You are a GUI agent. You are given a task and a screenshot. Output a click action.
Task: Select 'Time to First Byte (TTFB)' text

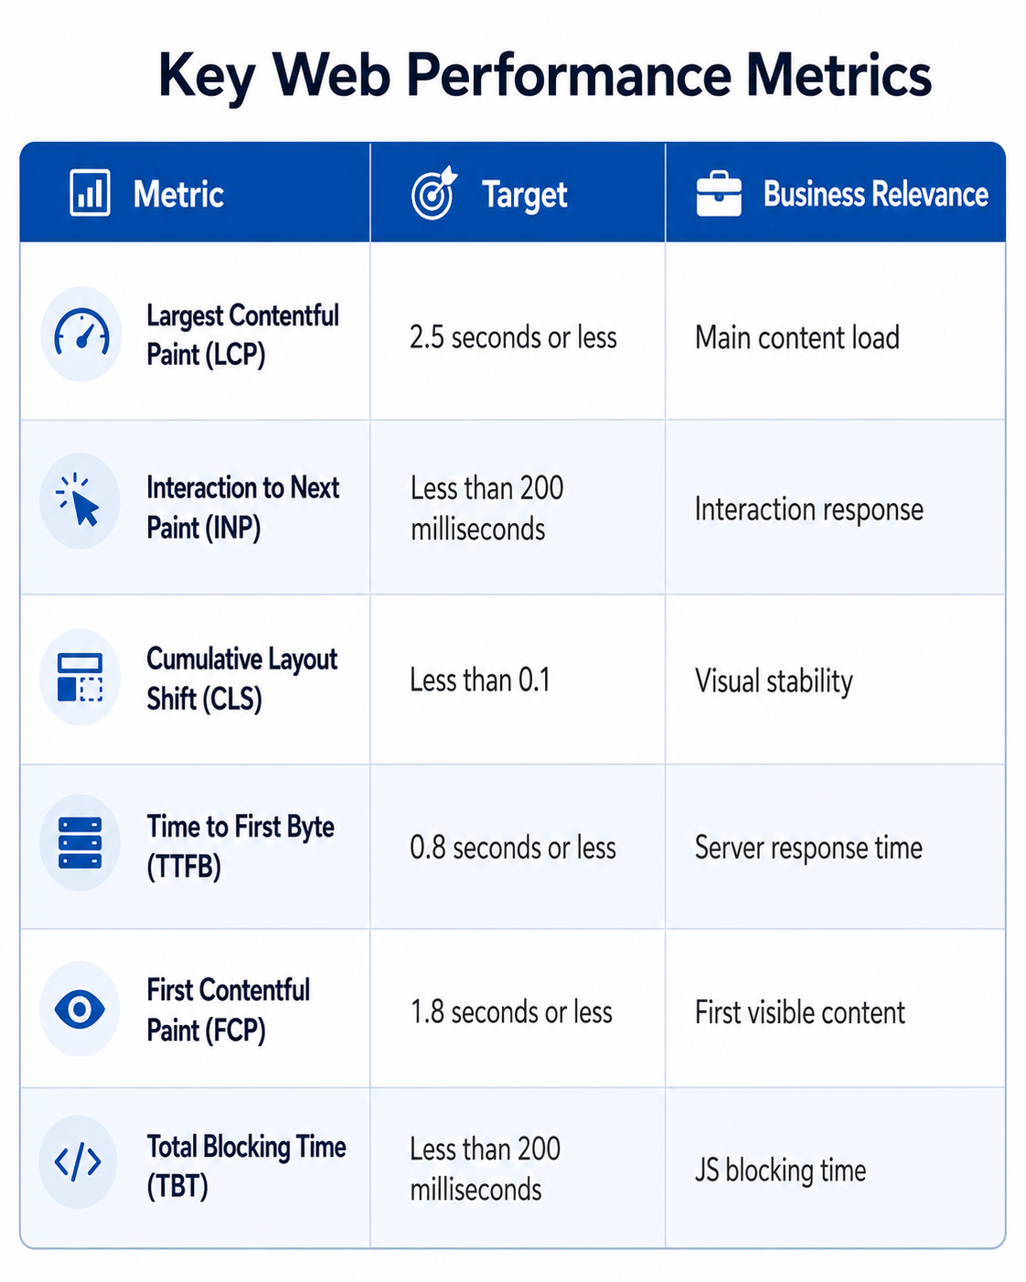point(240,846)
